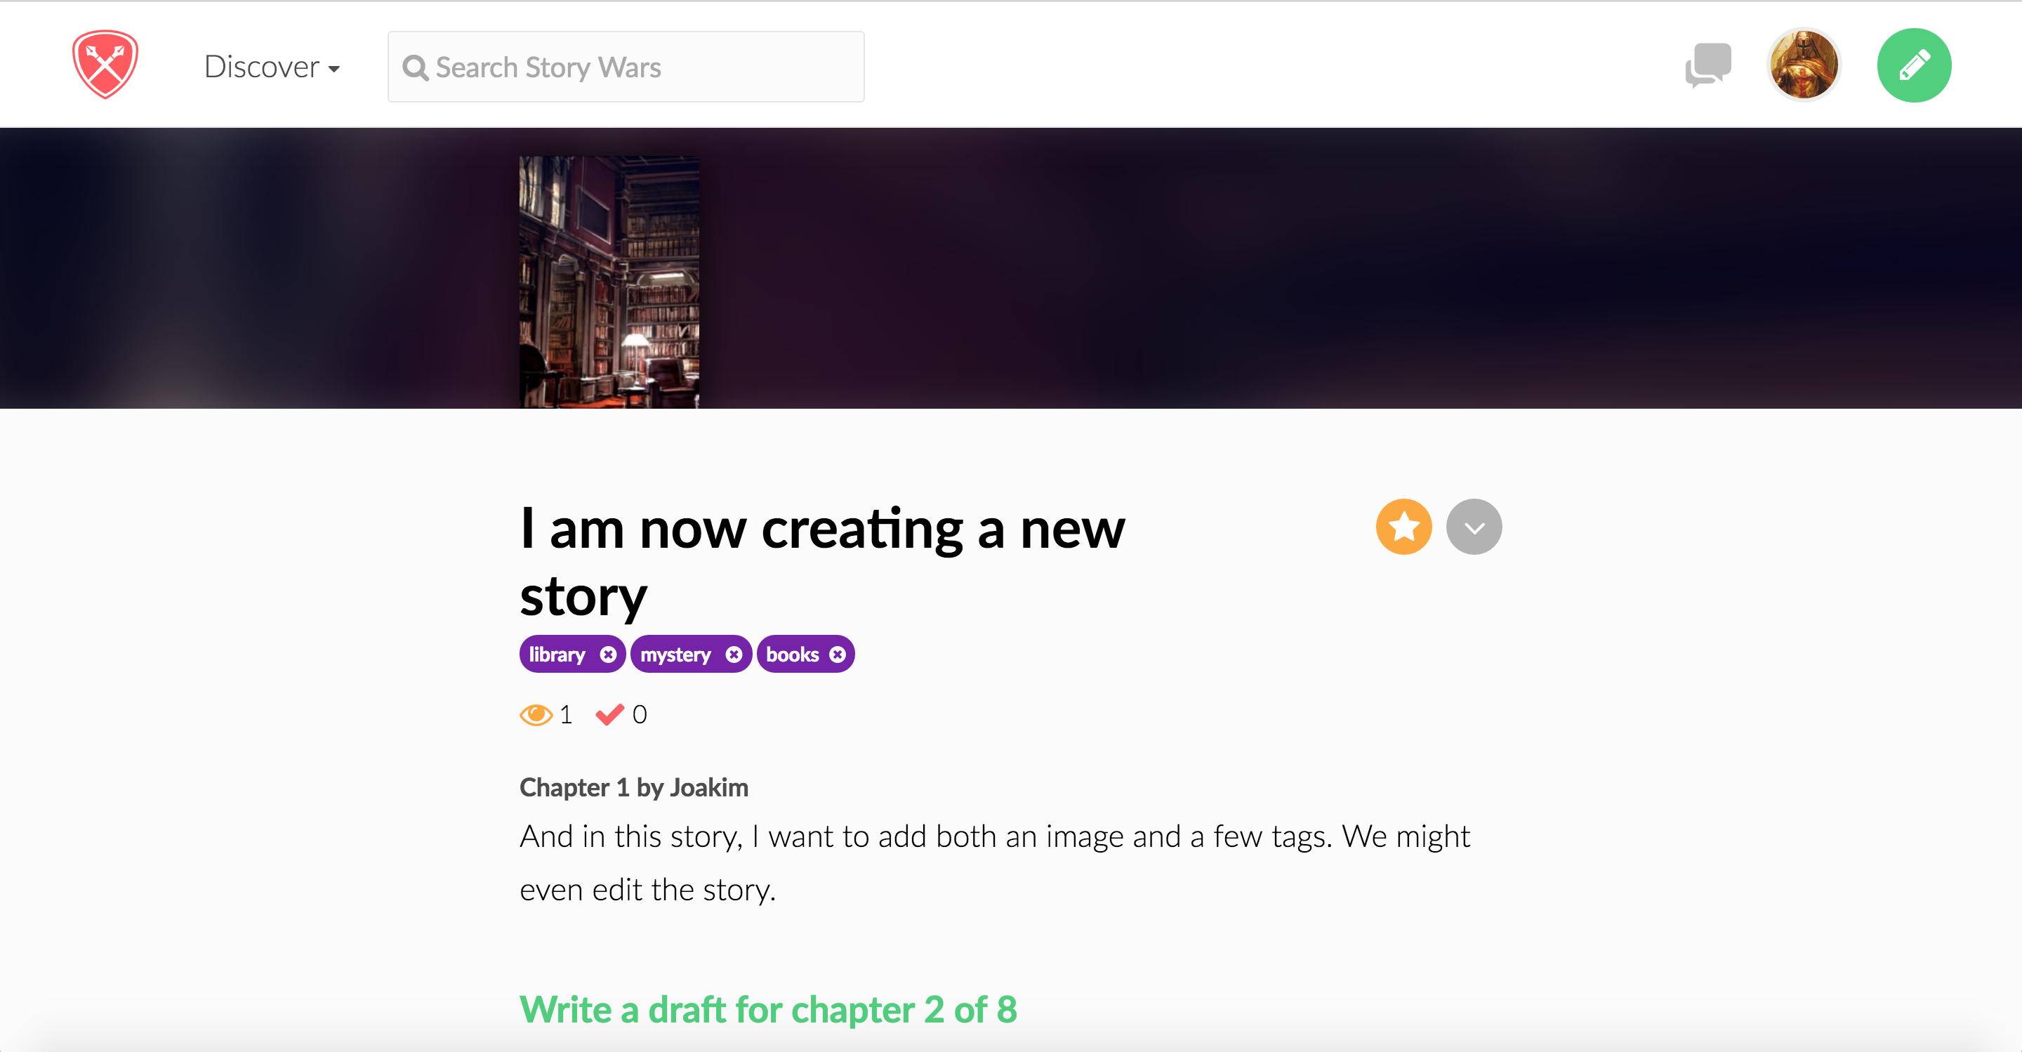Click the view count number 1
This screenshot has width=2022, height=1052.
point(566,714)
